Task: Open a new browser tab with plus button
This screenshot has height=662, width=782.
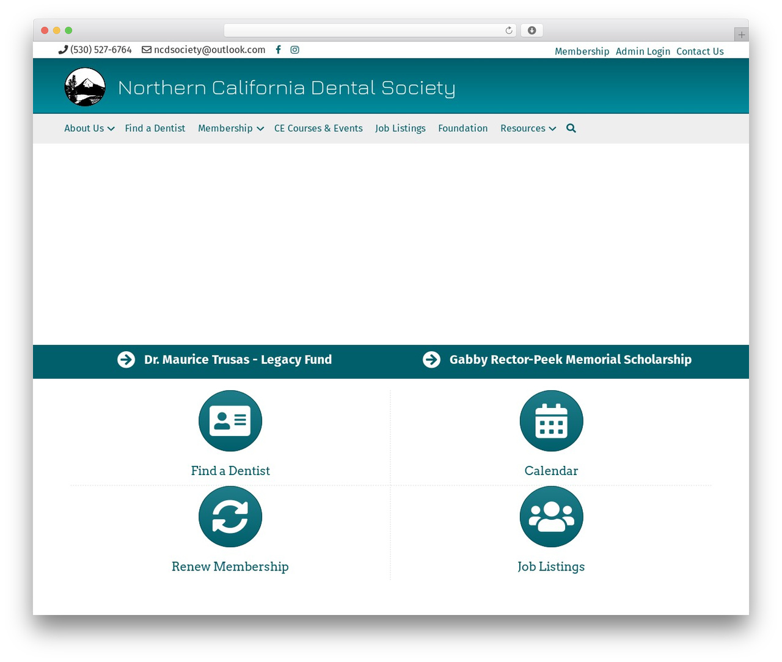Action: pos(741,35)
